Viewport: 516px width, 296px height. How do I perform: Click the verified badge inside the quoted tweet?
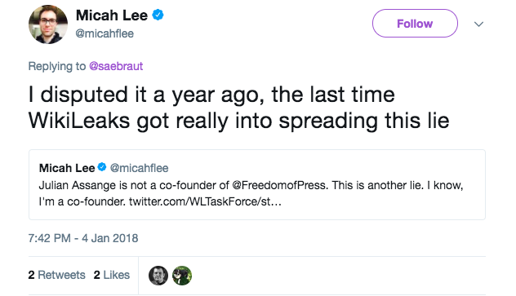click(x=102, y=167)
